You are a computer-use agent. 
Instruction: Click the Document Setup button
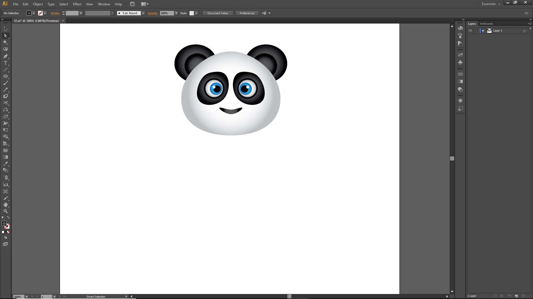[x=218, y=13]
